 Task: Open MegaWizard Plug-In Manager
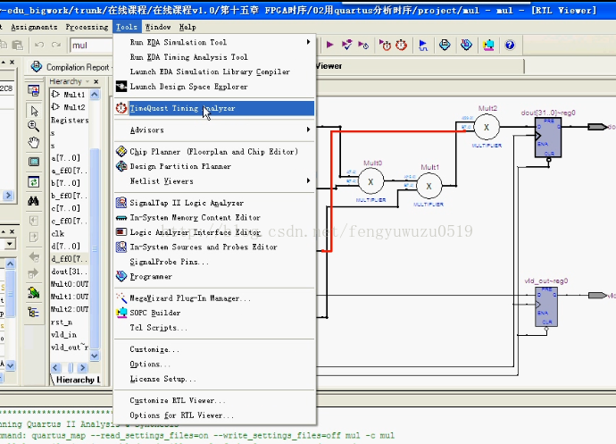214,298
